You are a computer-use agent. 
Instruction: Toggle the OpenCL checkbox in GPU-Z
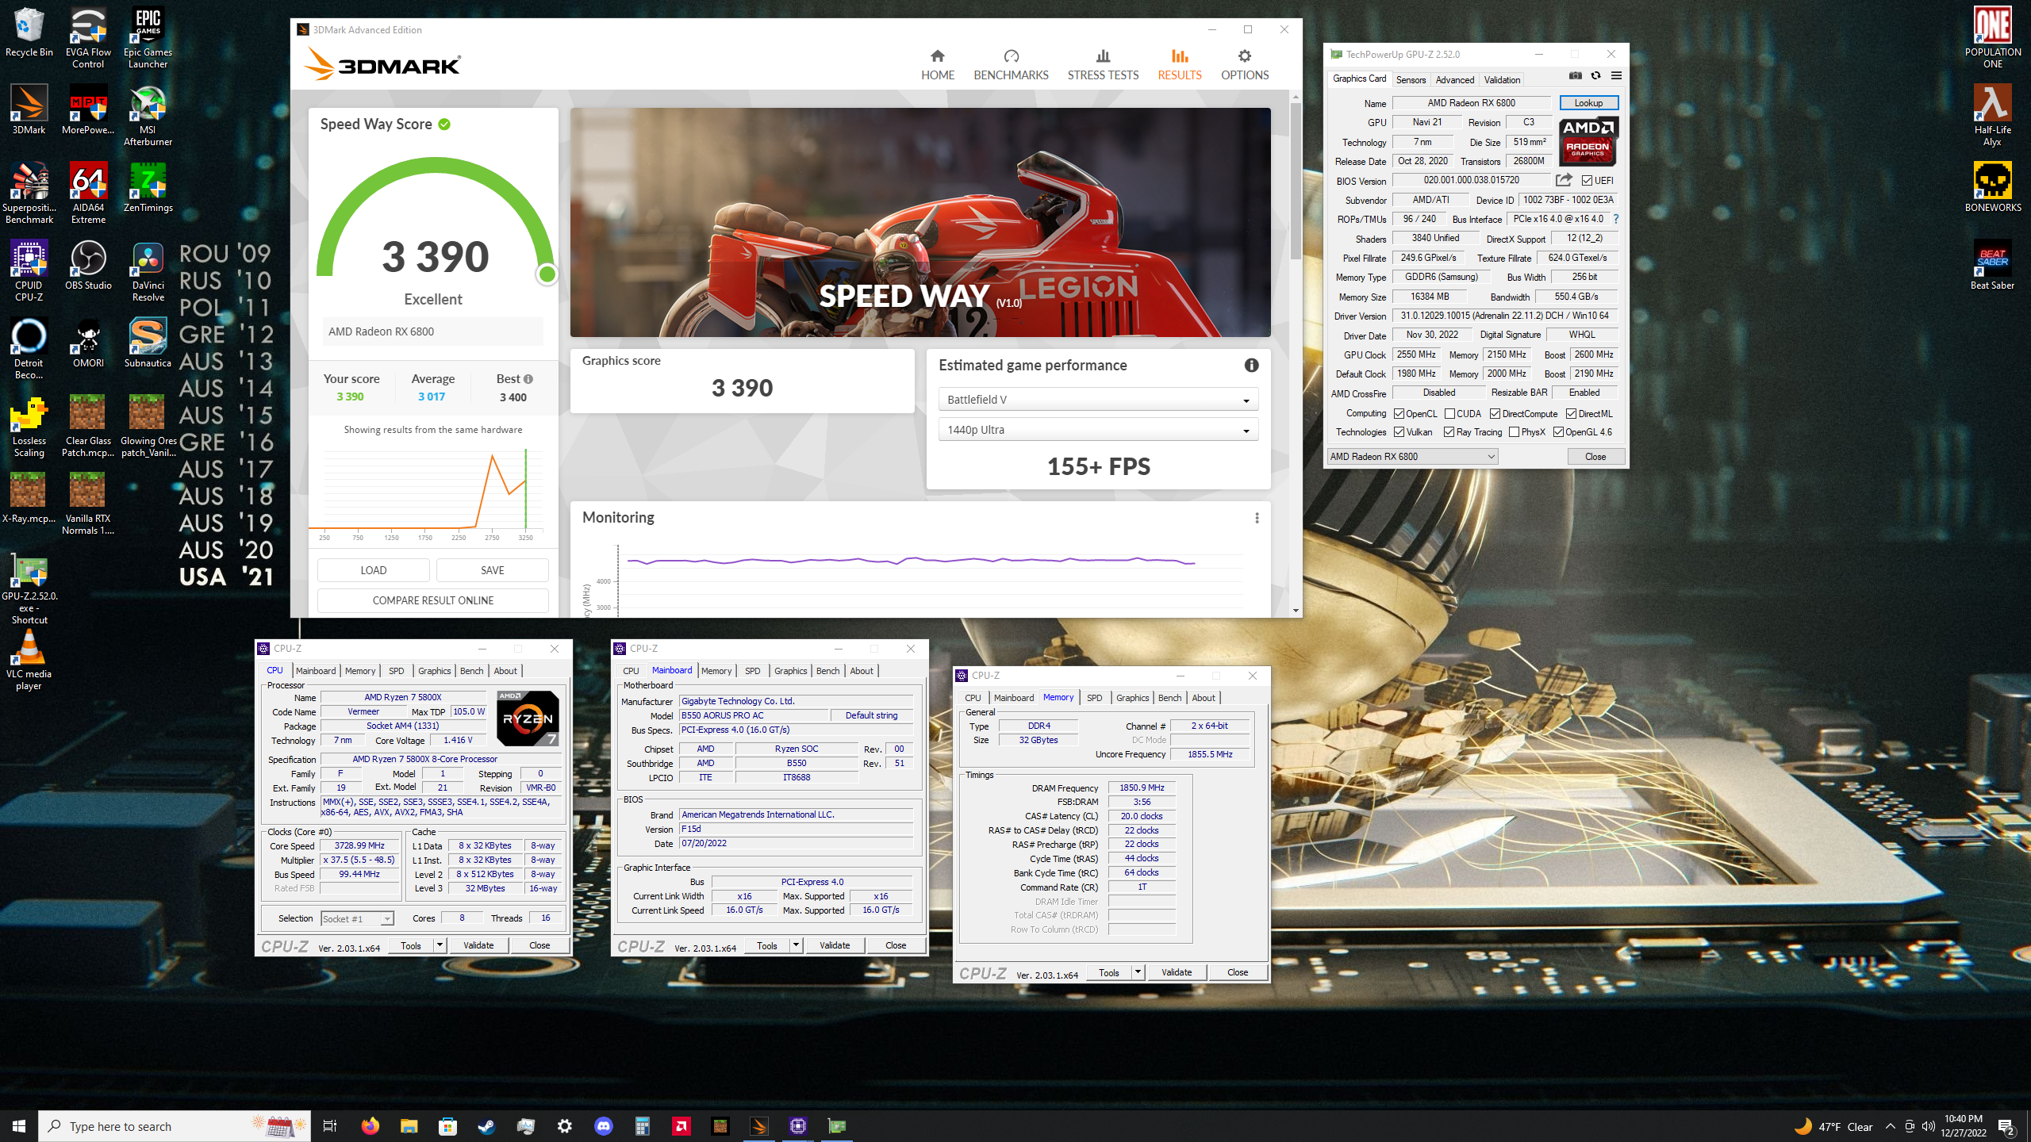tap(1399, 414)
